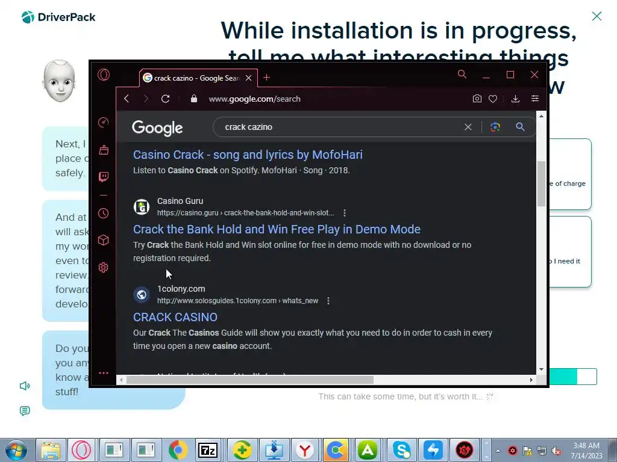
Task: Clear the Google search box text
Action: [x=468, y=128]
